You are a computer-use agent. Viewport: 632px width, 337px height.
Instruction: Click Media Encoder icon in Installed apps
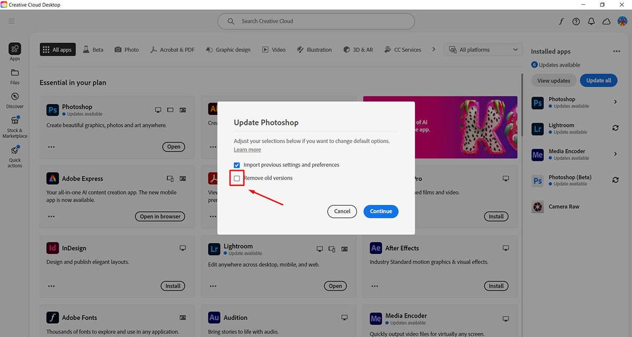[x=538, y=154]
